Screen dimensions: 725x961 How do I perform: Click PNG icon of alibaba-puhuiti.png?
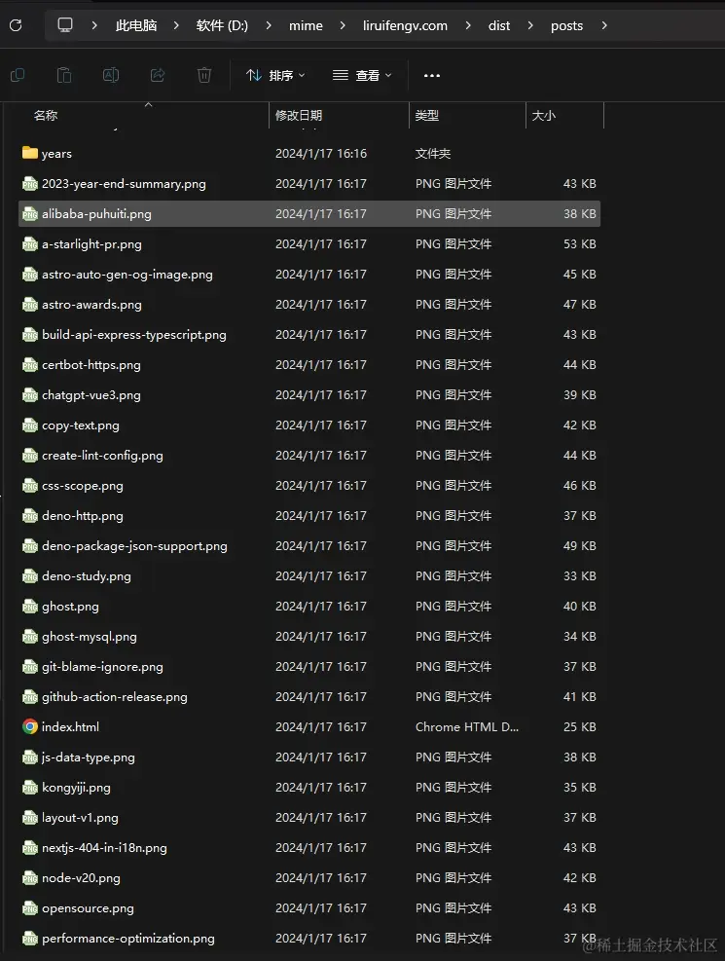pos(30,214)
